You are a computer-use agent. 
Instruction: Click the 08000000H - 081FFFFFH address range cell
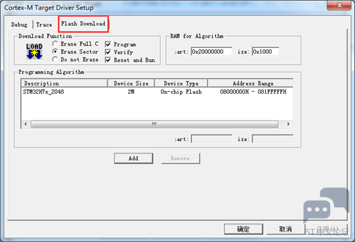[253, 92]
